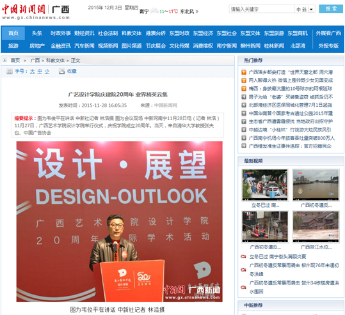Select large font size 大
Image resolution: width=345 pixels, height=315 pixels.
click(33, 72)
